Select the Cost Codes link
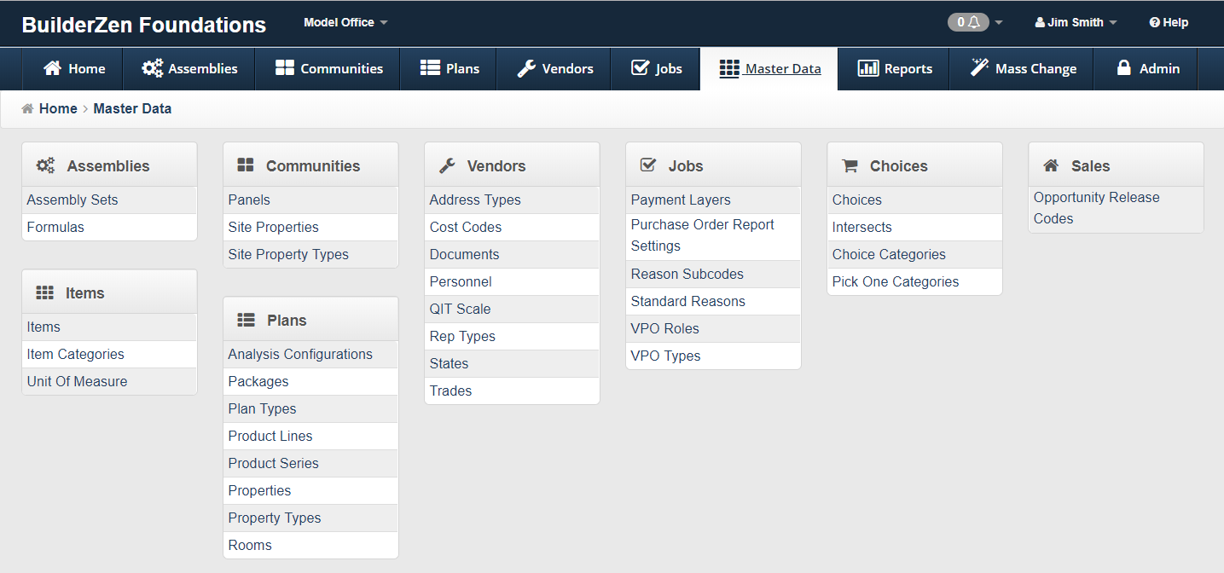This screenshot has height=573, width=1224. [x=466, y=227]
